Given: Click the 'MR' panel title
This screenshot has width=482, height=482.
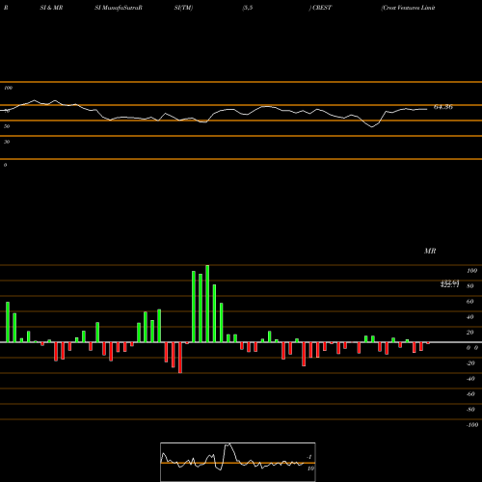Looking at the screenshot, I should click(430, 251).
